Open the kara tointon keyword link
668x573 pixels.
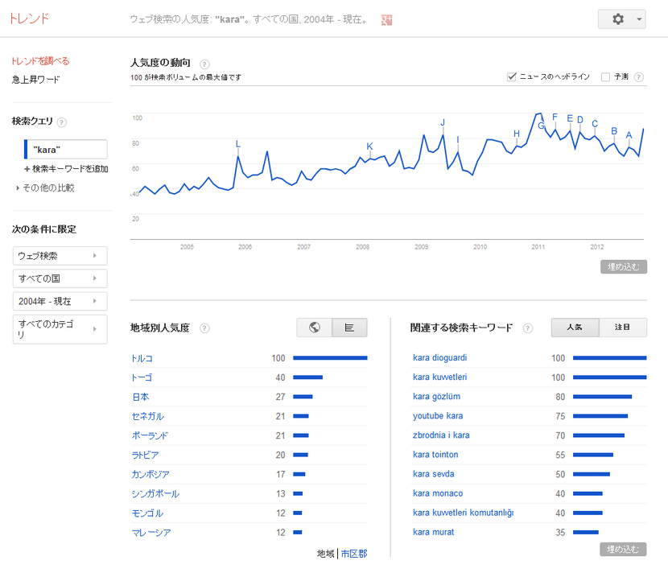coord(435,455)
